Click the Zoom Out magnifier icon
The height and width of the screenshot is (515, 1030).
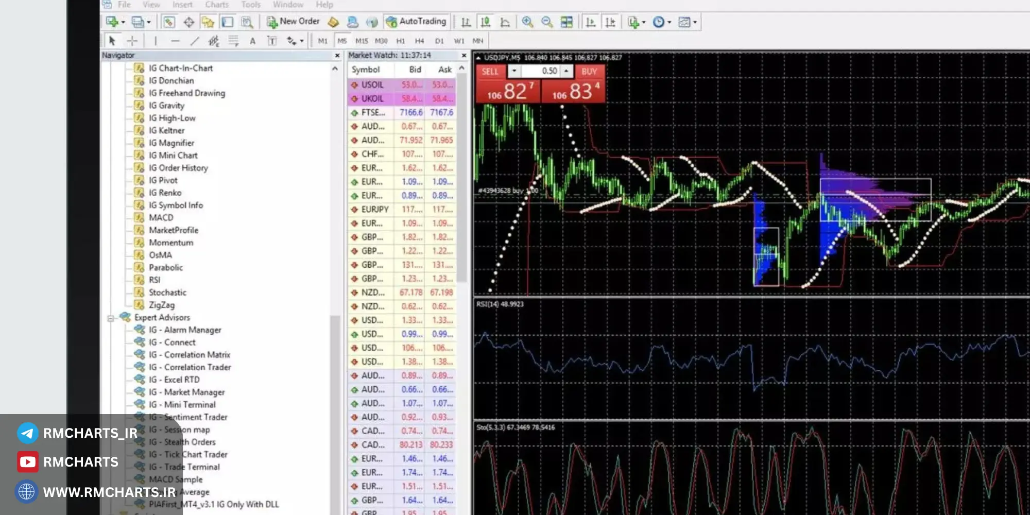[547, 22]
